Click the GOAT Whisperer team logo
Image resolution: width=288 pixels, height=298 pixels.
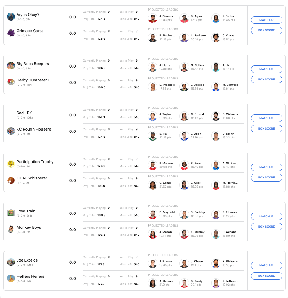(x=11, y=180)
